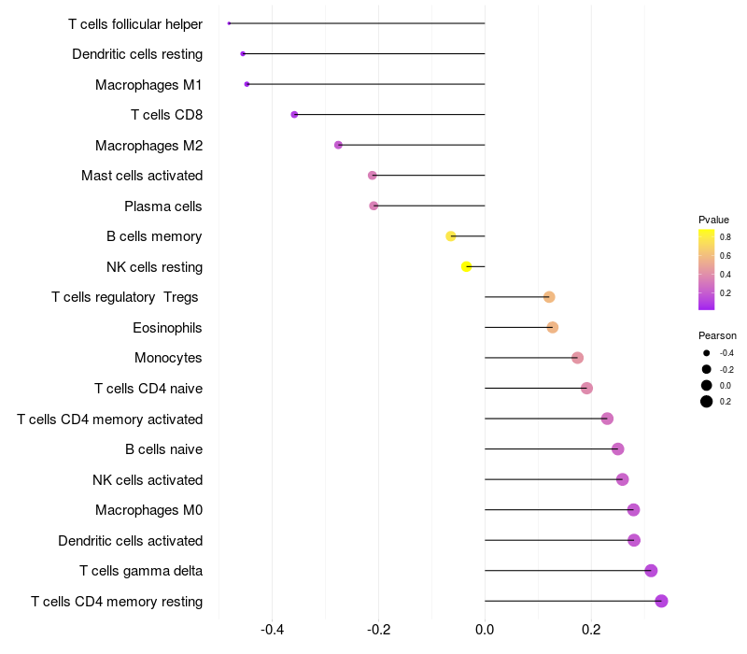The height and width of the screenshot is (654, 747).
Task: Click the Monocytes axis label
Action: (168, 358)
